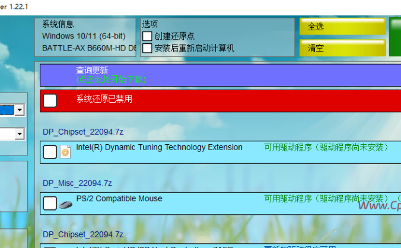Click the DP_Misc_22094.7z pack heading
The width and height of the screenshot is (401, 248).
77,183
